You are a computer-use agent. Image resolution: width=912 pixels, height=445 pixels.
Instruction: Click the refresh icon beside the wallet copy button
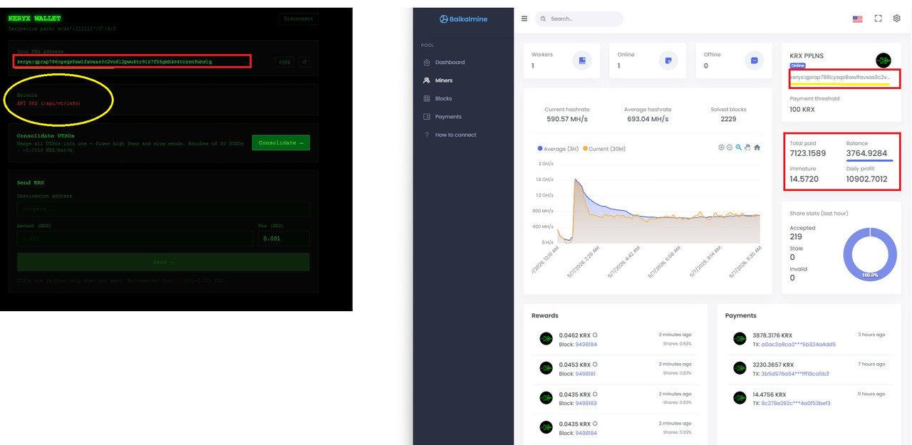pyautogui.click(x=304, y=62)
